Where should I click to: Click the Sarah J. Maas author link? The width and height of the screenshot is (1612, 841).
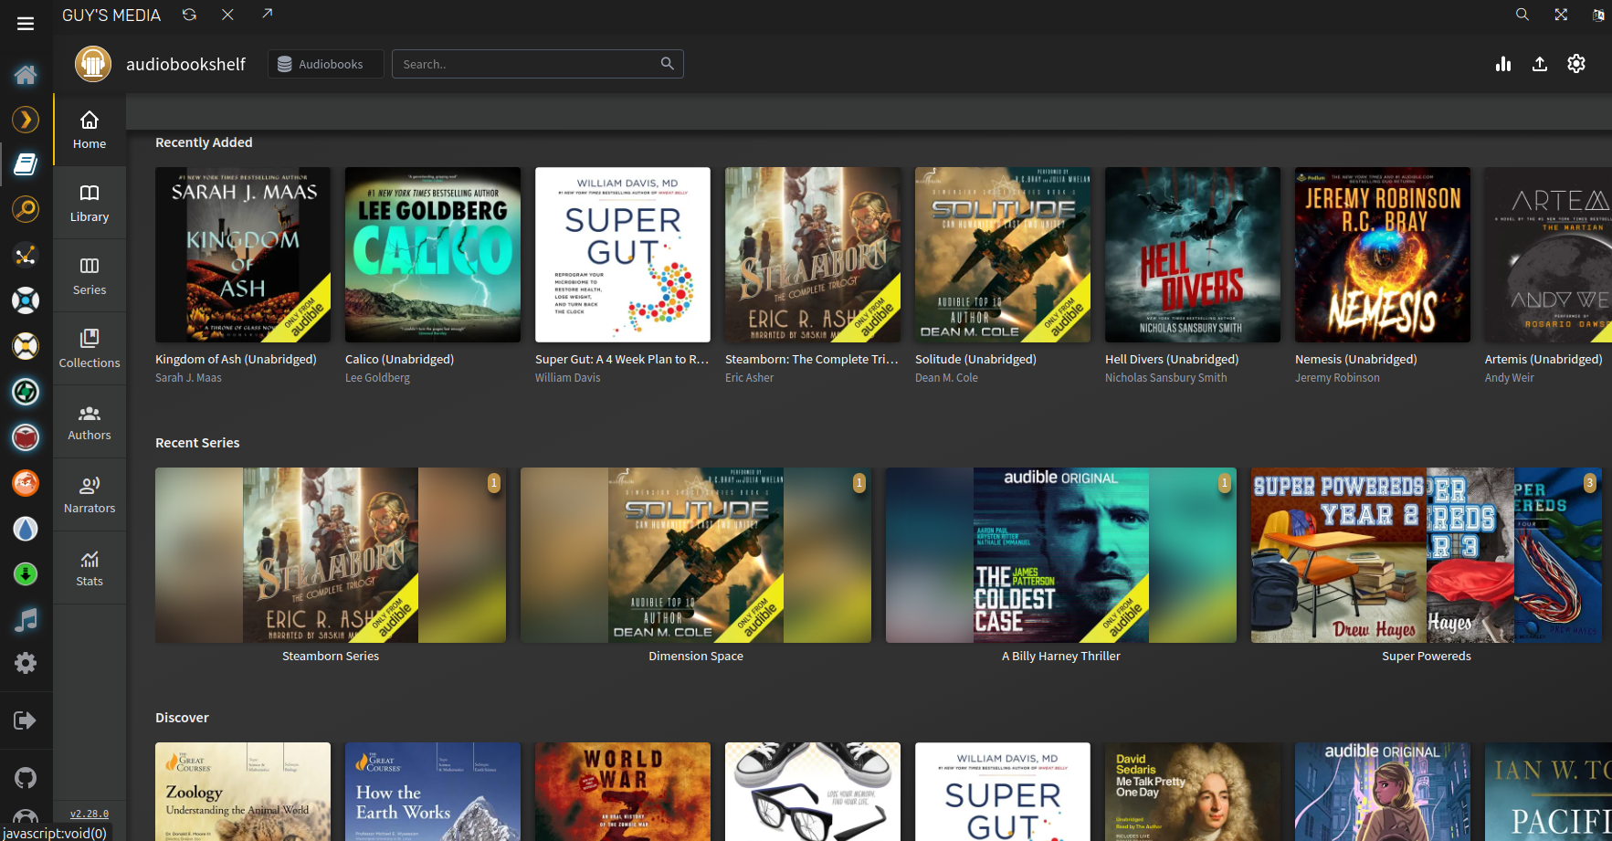click(188, 378)
